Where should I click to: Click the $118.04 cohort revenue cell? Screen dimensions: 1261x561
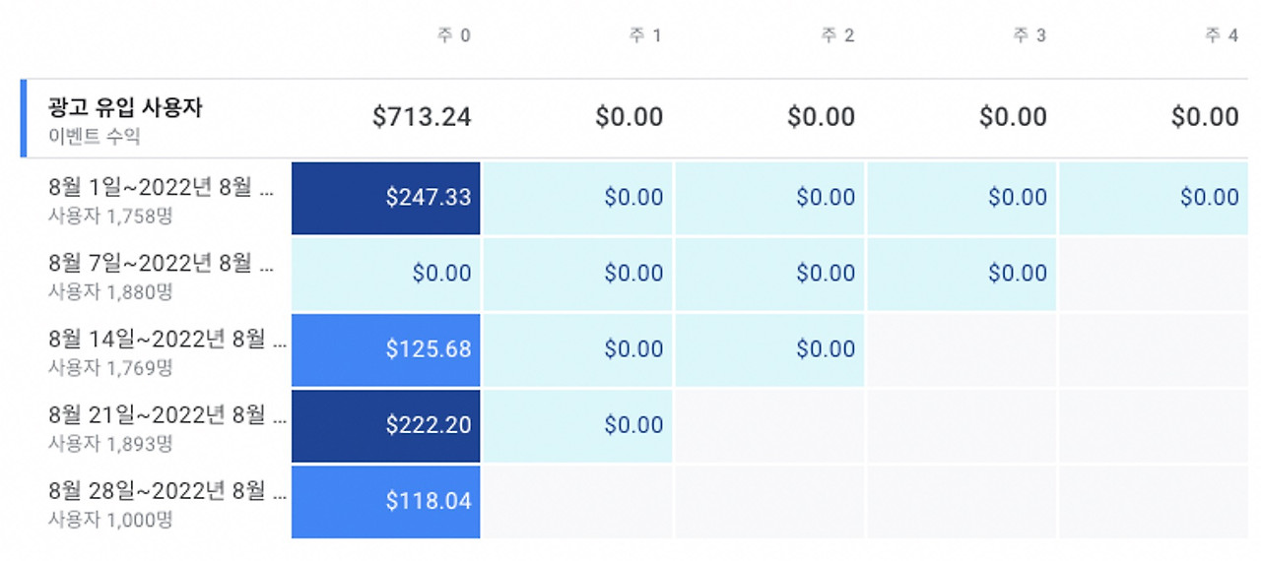point(386,501)
